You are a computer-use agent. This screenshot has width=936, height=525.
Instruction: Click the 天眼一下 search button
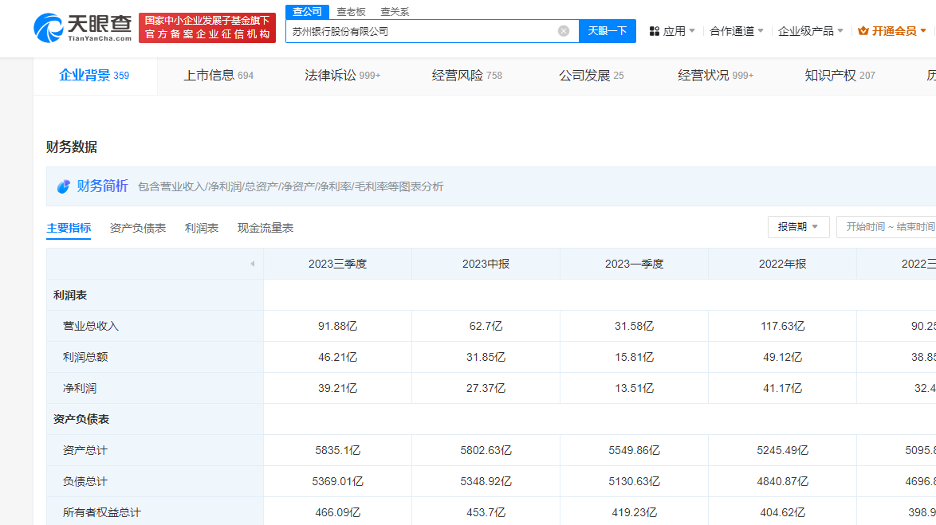tap(607, 31)
